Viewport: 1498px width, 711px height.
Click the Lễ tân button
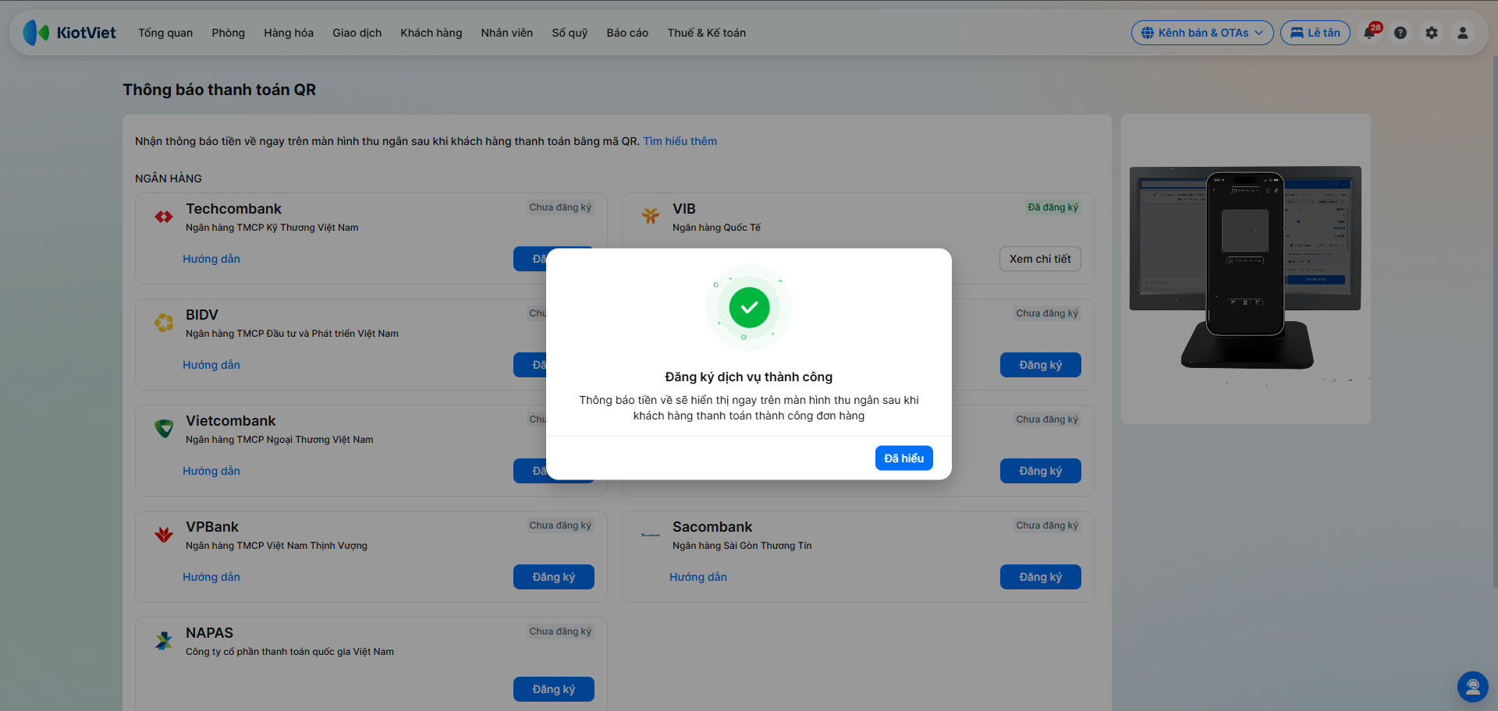pos(1315,33)
